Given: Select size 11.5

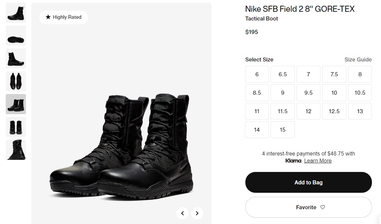Looking at the screenshot, I should click(x=283, y=111).
